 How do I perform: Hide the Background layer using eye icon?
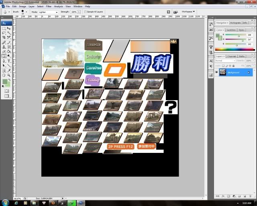pyautogui.click(x=216, y=72)
